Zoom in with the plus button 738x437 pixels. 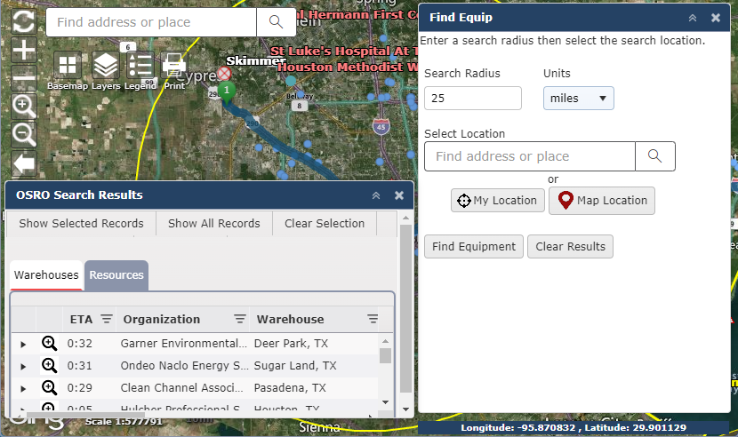[23, 50]
